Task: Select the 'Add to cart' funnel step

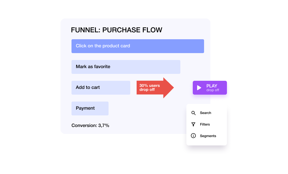Action: click(x=101, y=88)
